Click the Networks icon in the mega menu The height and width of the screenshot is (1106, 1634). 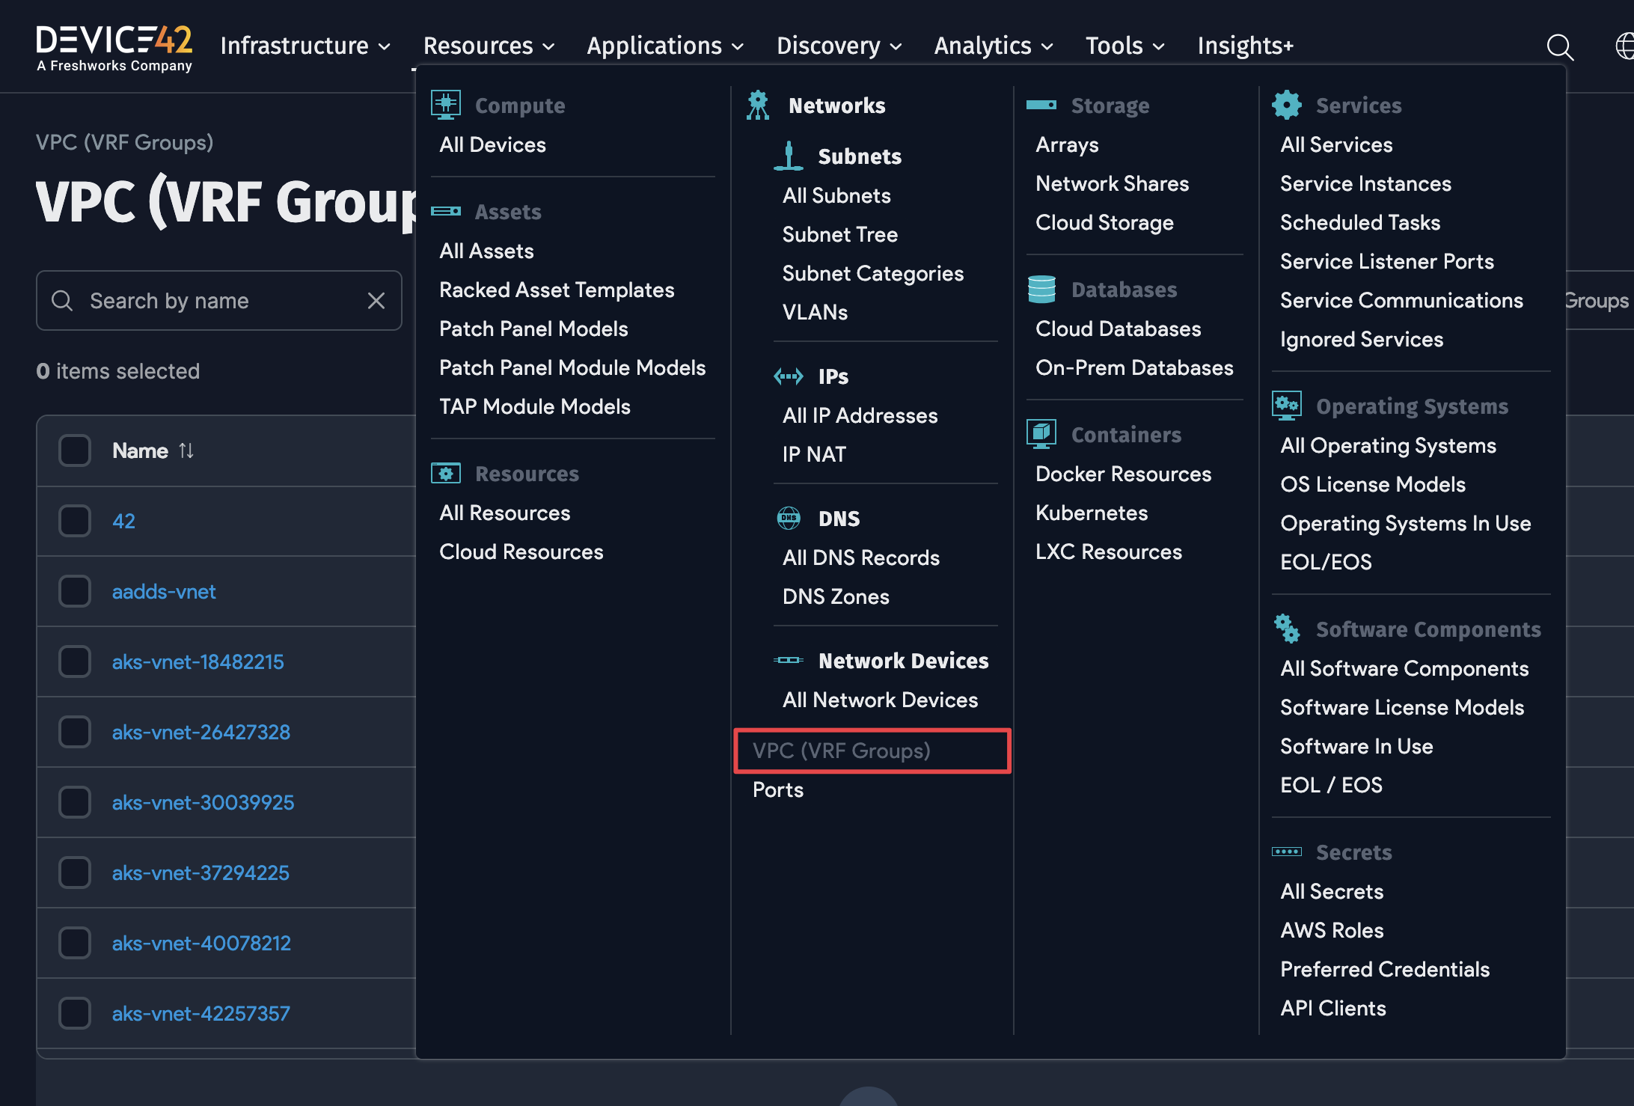click(757, 105)
